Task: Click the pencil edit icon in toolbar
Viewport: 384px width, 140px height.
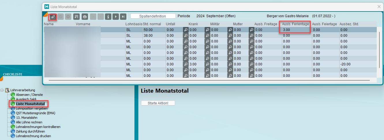Action: [x=53, y=17]
